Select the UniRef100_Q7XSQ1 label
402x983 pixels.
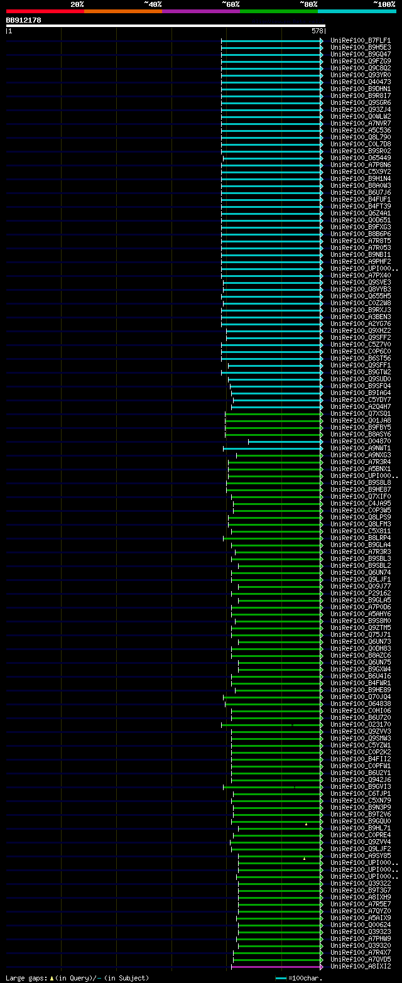361,413
